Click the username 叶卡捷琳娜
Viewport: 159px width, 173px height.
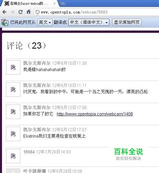(35, 171)
